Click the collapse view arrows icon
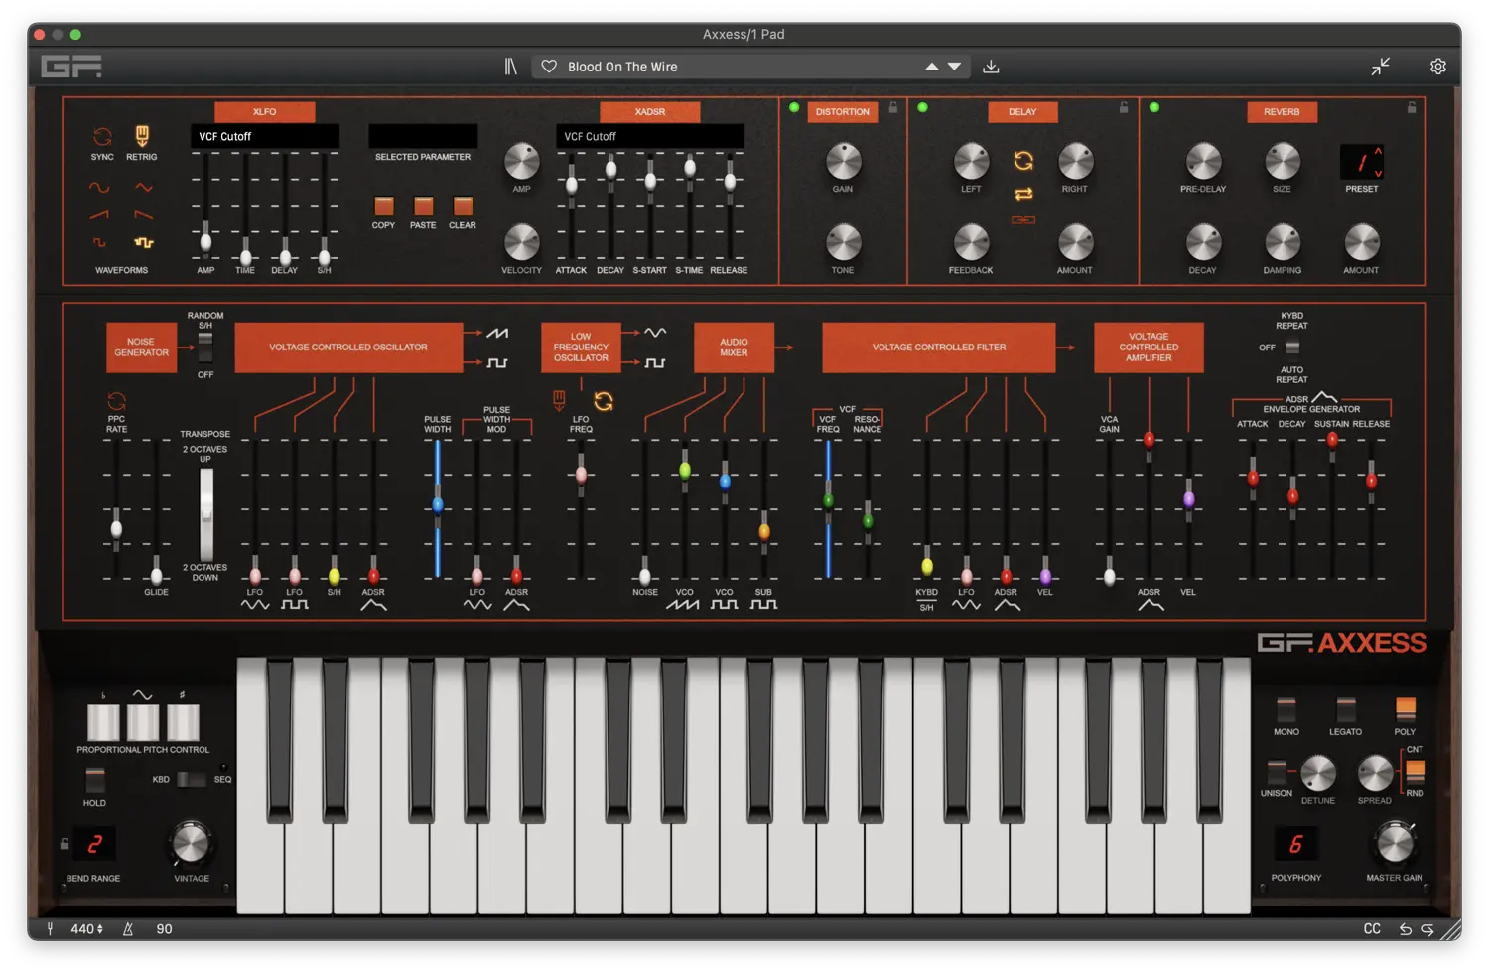The image size is (1489, 973). click(1380, 67)
